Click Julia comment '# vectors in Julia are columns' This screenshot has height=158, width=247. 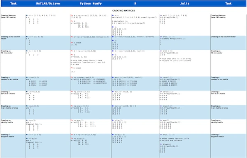[175, 60]
